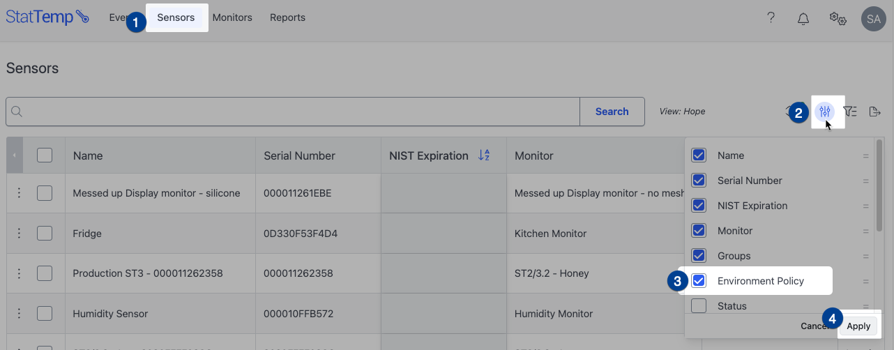Grab the drag handle beside Serial Number option
Viewport: 894px width, 350px height.
(866, 181)
